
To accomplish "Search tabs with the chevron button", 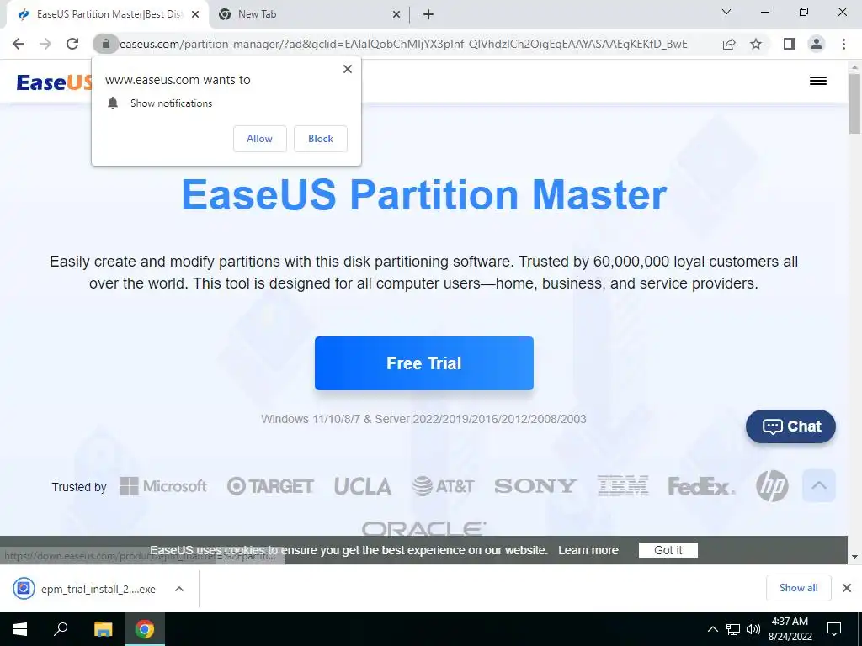I will [x=726, y=12].
